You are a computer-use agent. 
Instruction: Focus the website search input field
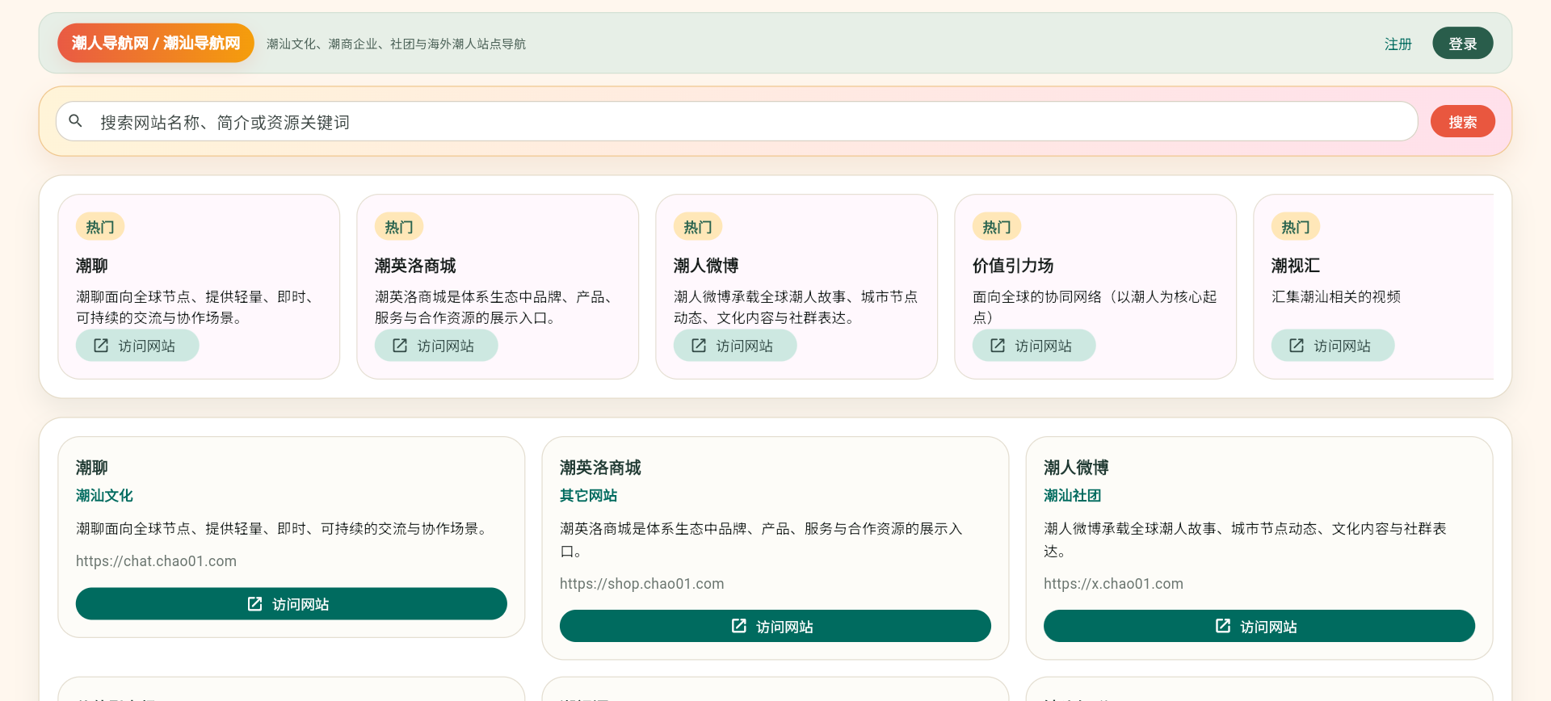coord(737,122)
